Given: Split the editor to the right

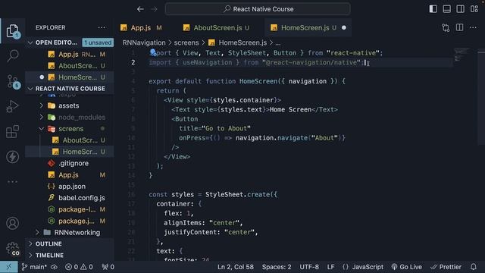Looking at the screenshot, I should tap(460, 27).
